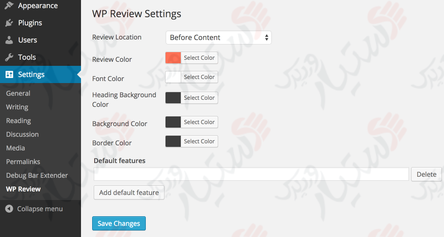Click the dark Border Color swatch
444x237 pixels.
click(x=173, y=141)
